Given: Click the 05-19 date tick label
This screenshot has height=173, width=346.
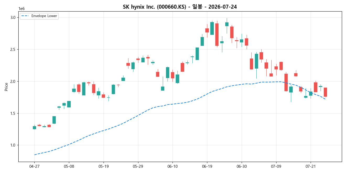Looking at the screenshot, I should 104,166.
